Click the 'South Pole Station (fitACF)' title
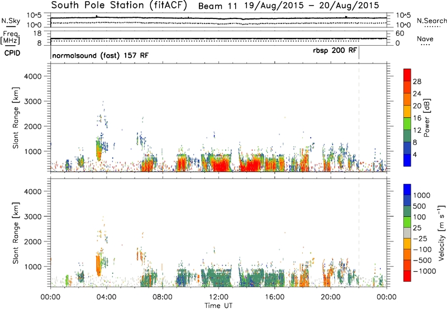 click(x=119, y=6)
